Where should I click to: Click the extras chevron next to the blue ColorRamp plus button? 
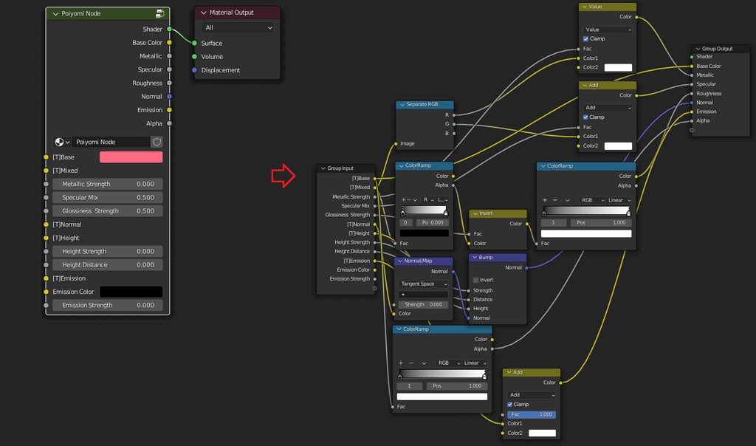[416, 199]
